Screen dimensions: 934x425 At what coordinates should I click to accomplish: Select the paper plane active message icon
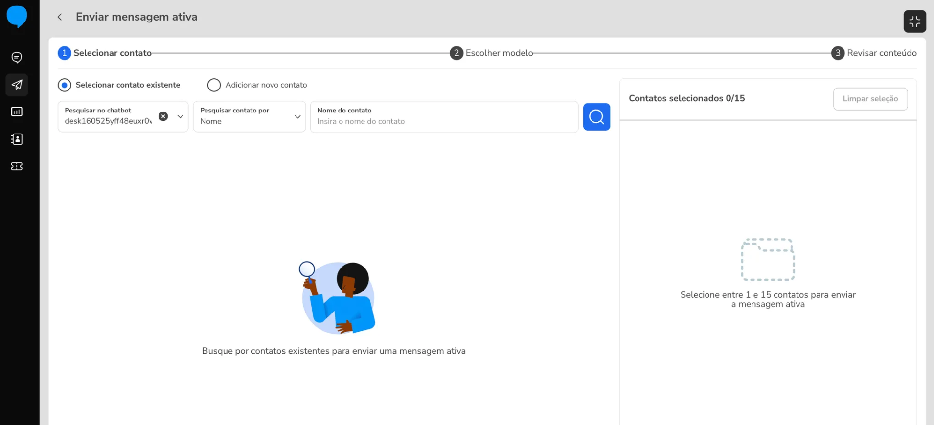(x=17, y=85)
